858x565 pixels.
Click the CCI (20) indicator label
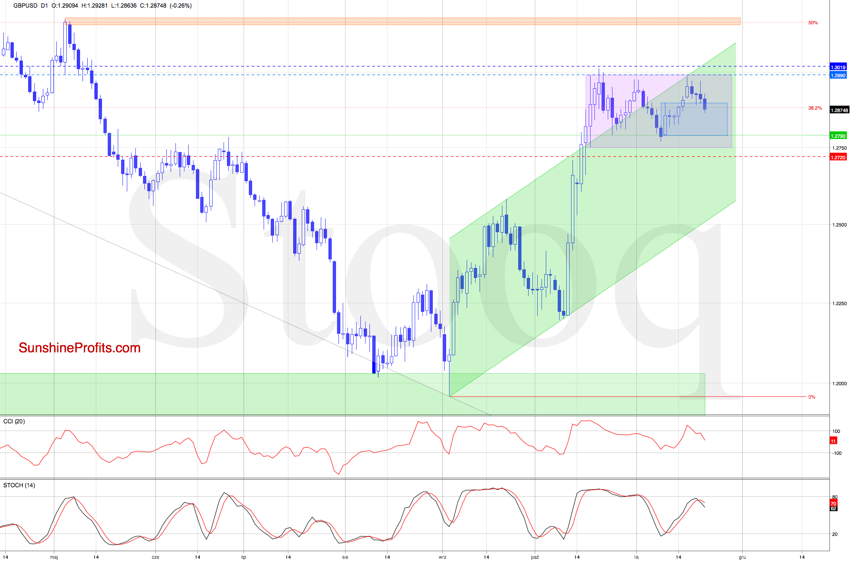14,421
